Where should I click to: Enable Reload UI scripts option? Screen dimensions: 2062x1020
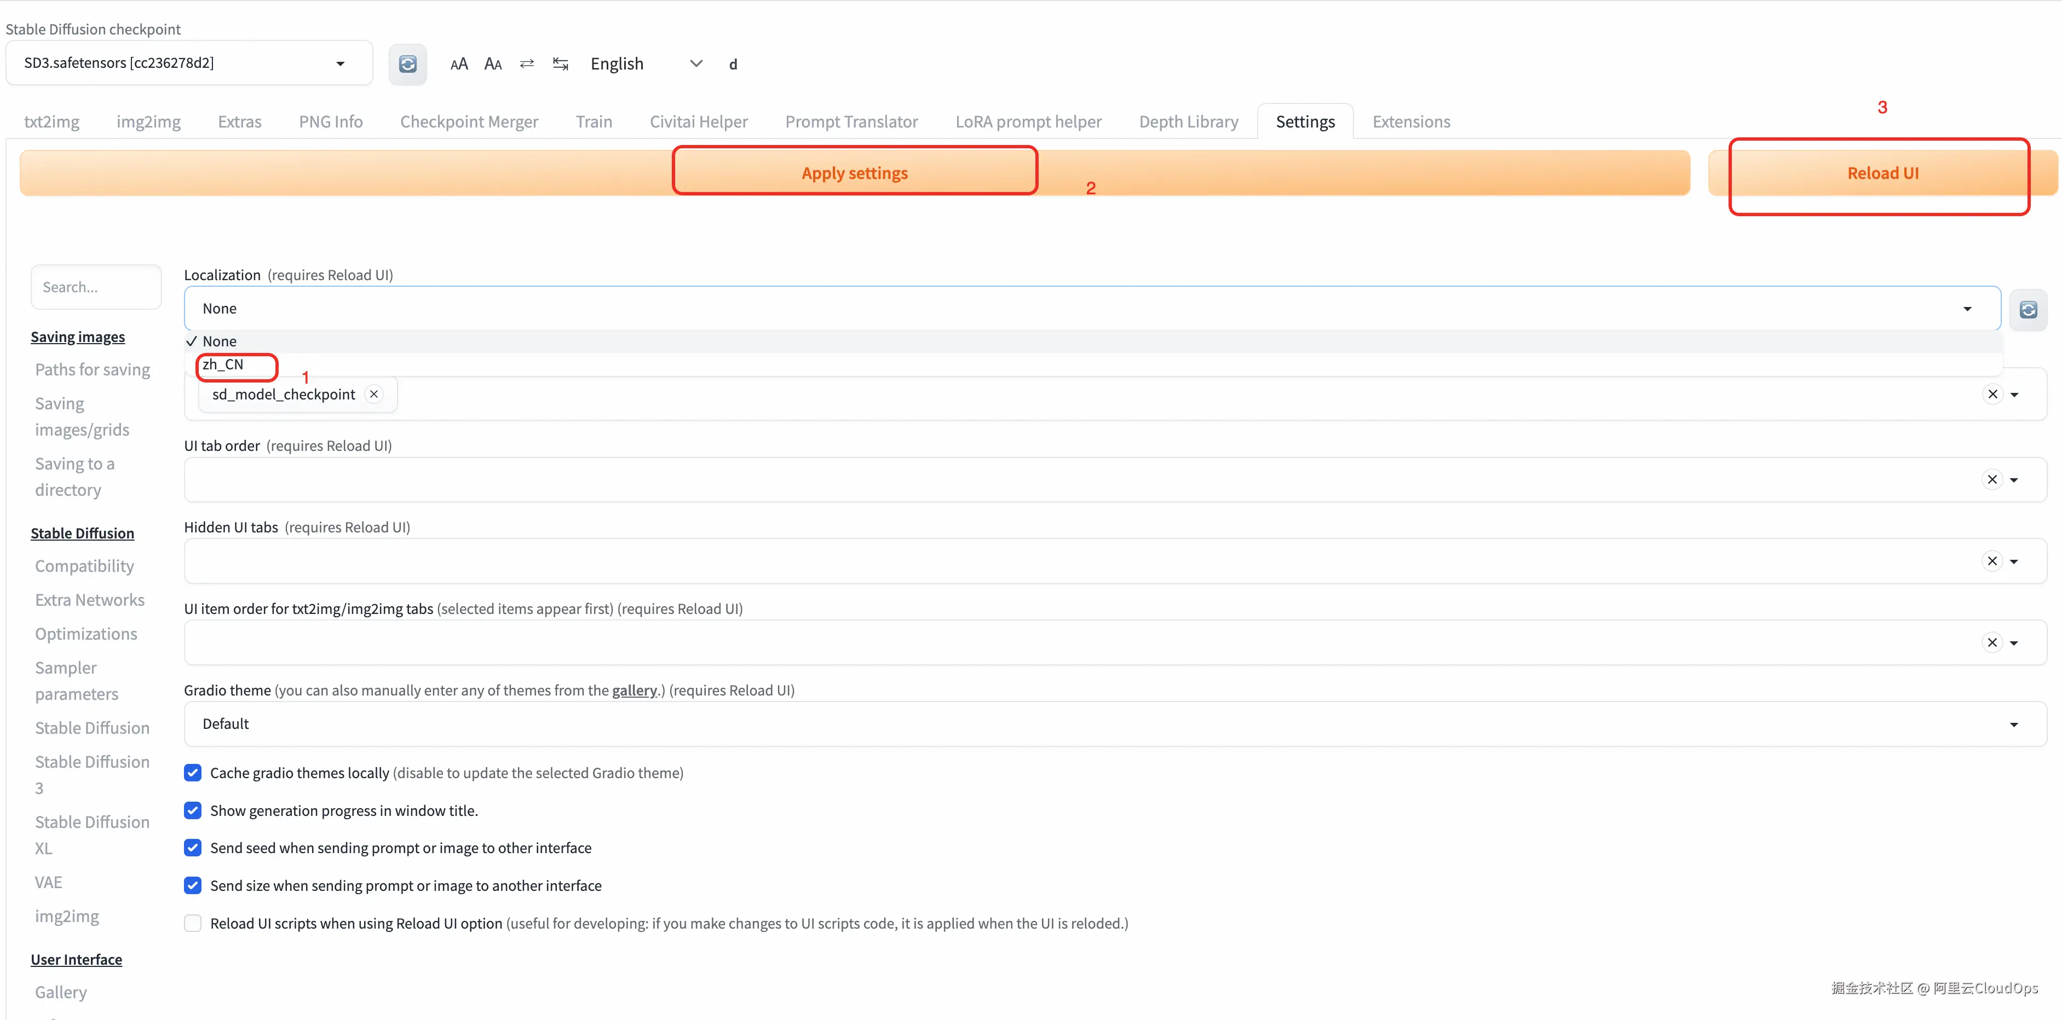[193, 923]
